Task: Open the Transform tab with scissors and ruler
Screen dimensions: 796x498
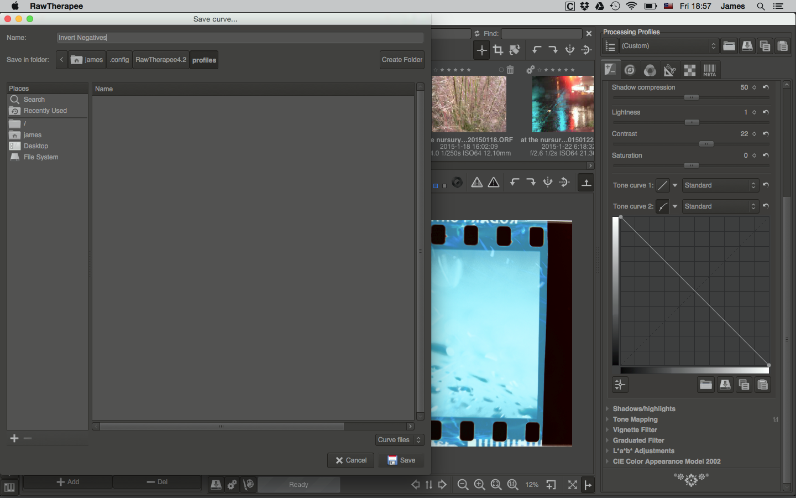Action: pos(670,70)
